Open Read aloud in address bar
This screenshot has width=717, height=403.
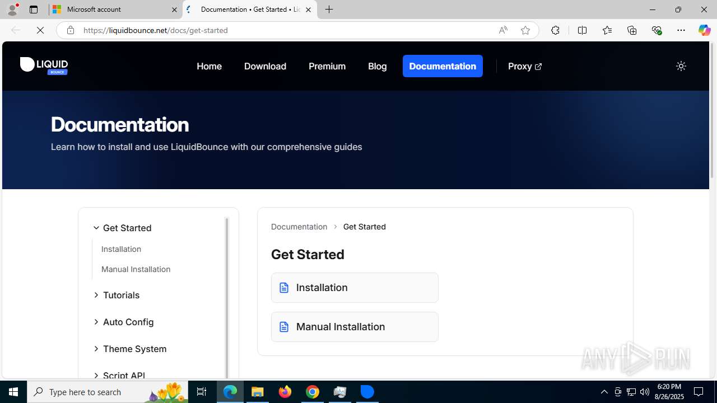503,30
